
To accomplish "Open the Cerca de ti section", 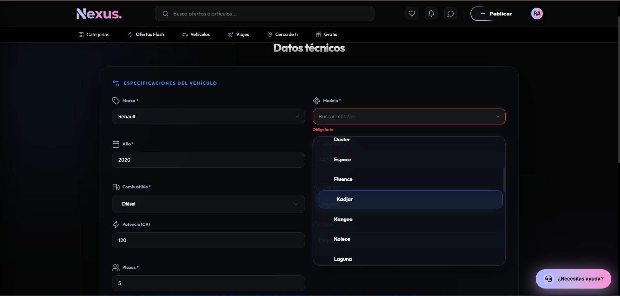I will tap(282, 35).
